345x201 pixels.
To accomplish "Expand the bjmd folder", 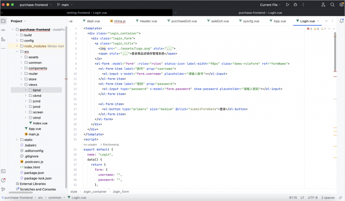I will pyautogui.click(x=26, y=90).
